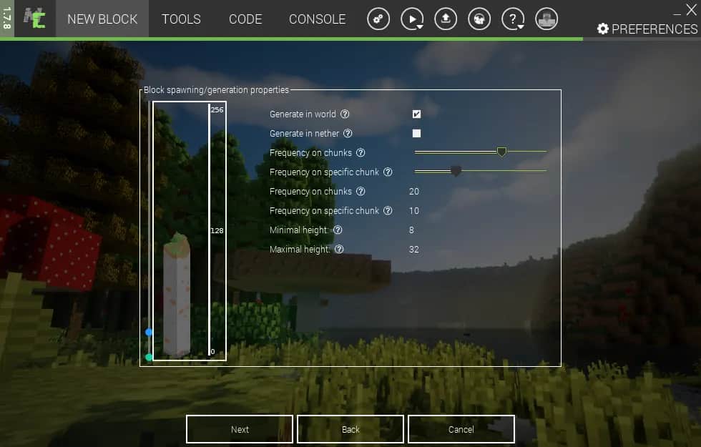Click the MCreator logo icon
This screenshot has height=447, width=701.
coord(34,19)
